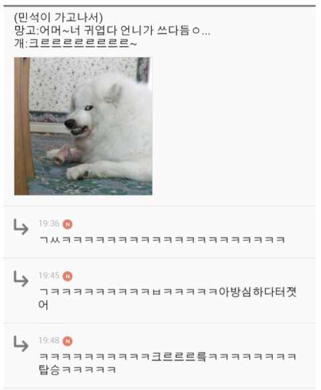Click the reply arrow on 19:36 comment

(21, 227)
